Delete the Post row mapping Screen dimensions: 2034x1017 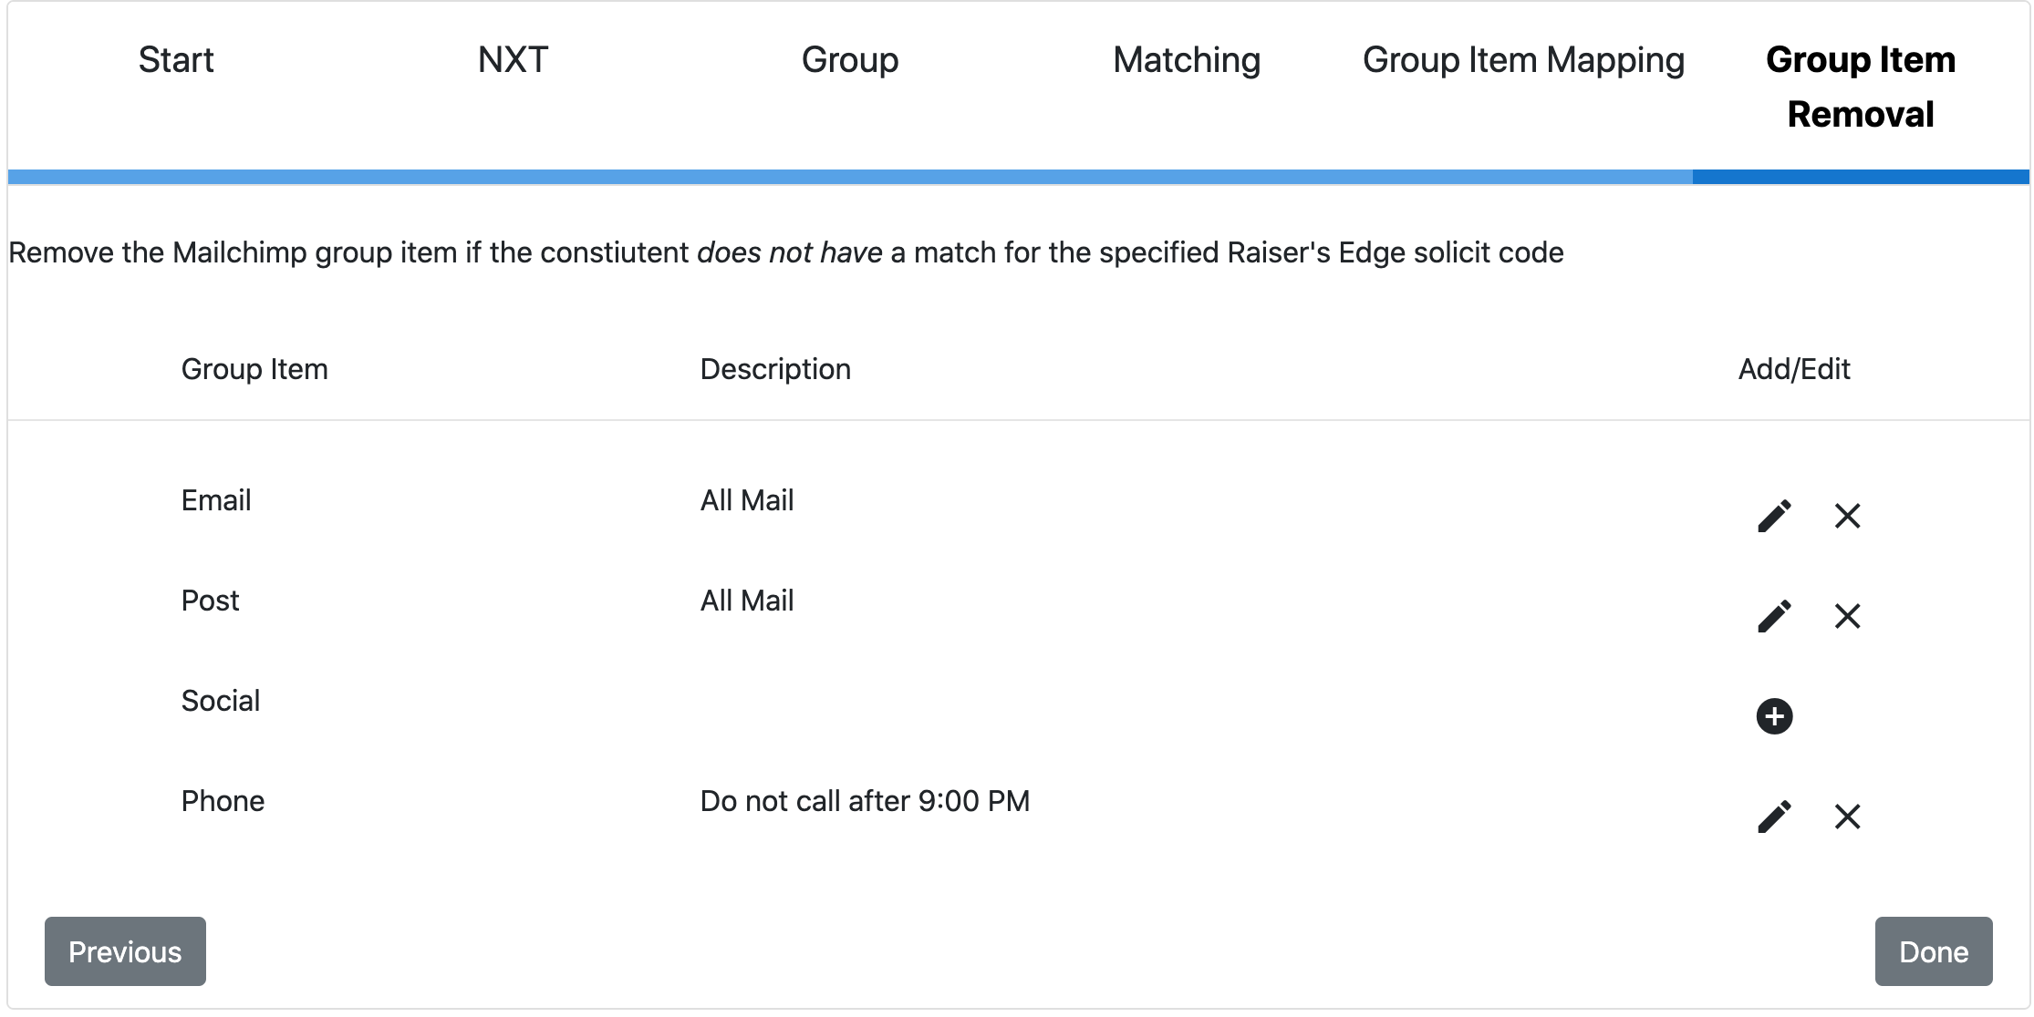coord(1847,616)
